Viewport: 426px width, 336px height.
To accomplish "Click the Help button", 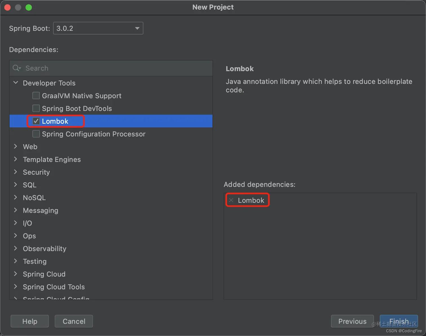I will click(30, 321).
